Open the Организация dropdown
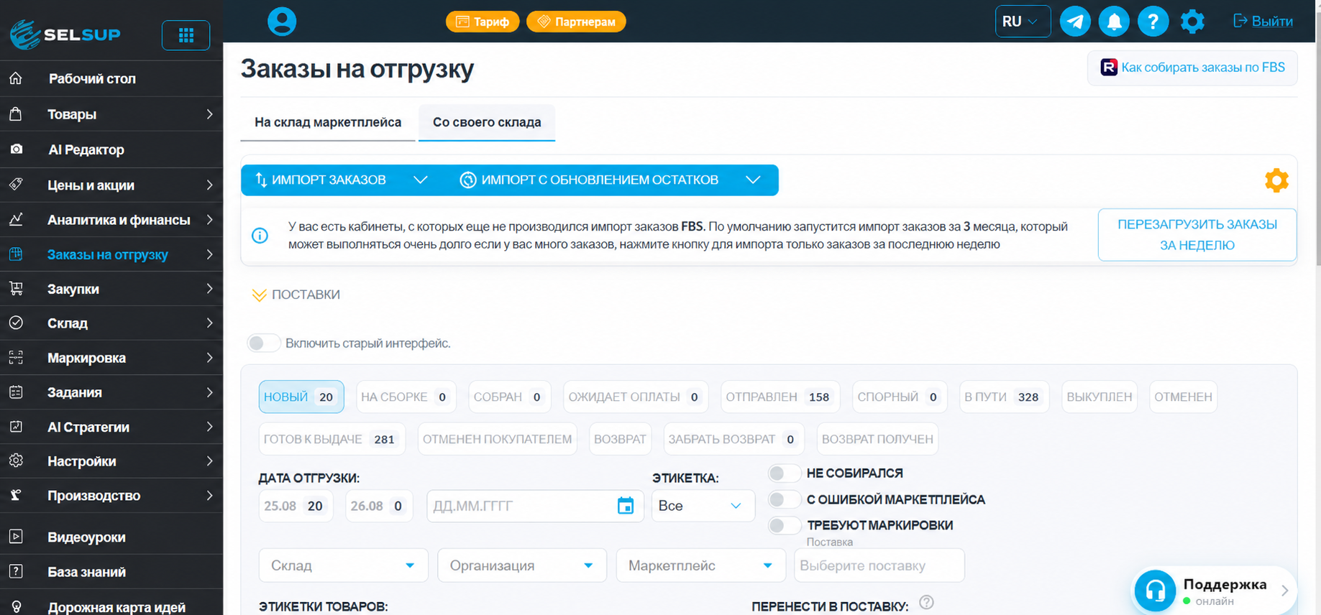Image resolution: width=1321 pixels, height=615 pixels. pyautogui.click(x=522, y=565)
